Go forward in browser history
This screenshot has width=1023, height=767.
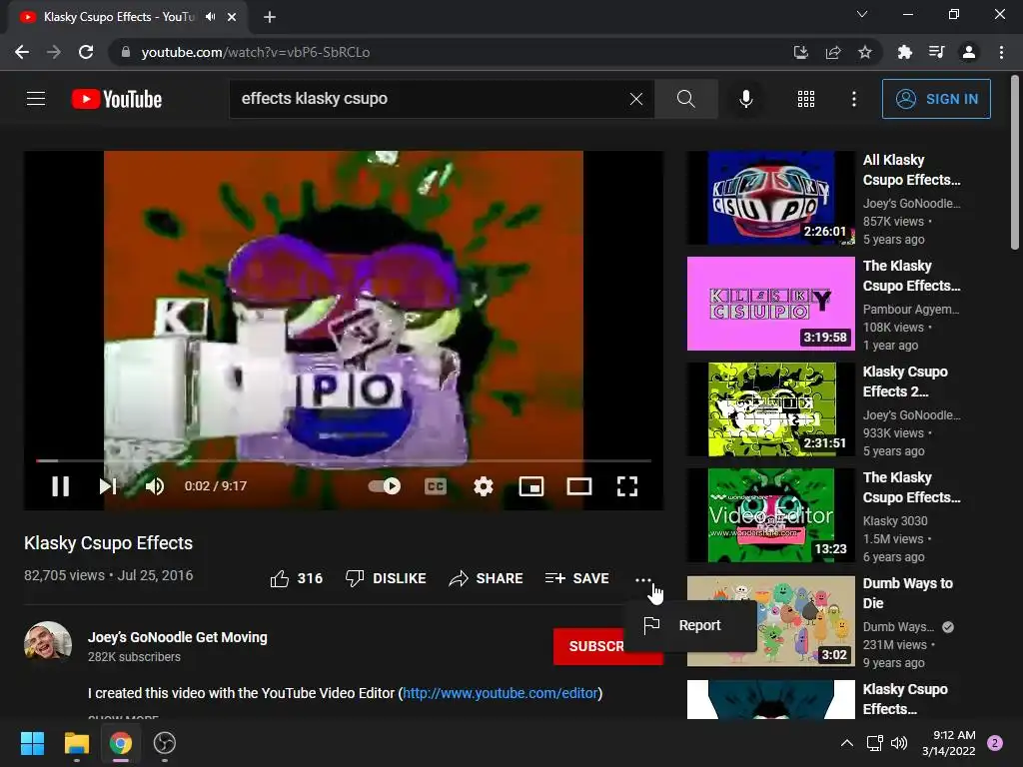pyautogui.click(x=54, y=52)
